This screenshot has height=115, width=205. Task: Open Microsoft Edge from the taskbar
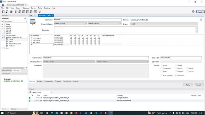pos(52,113)
